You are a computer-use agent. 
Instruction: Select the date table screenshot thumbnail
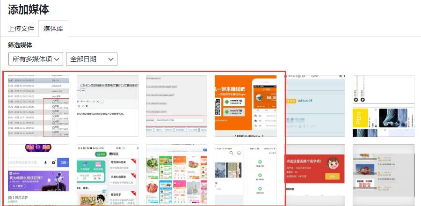(x=38, y=106)
